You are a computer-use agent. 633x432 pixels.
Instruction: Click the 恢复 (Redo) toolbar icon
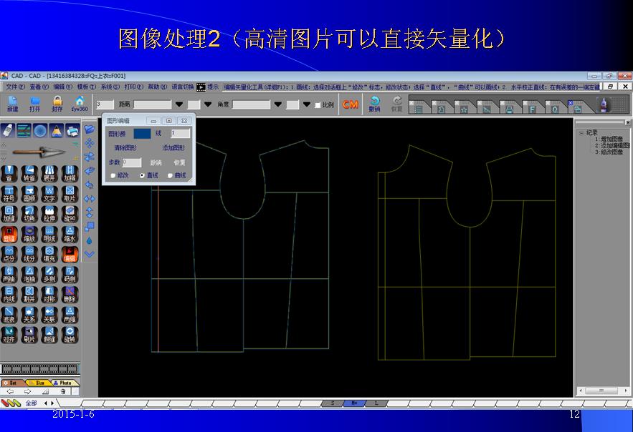pos(397,104)
